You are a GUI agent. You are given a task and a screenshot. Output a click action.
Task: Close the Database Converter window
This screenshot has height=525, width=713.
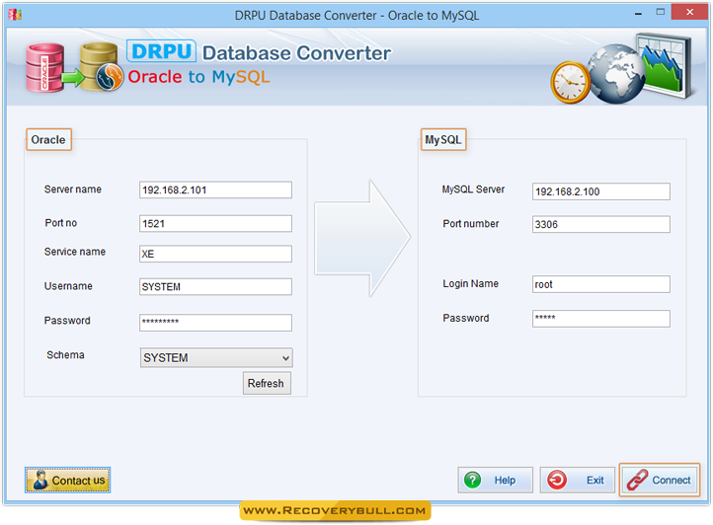pyautogui.click(x=689, y=12)
